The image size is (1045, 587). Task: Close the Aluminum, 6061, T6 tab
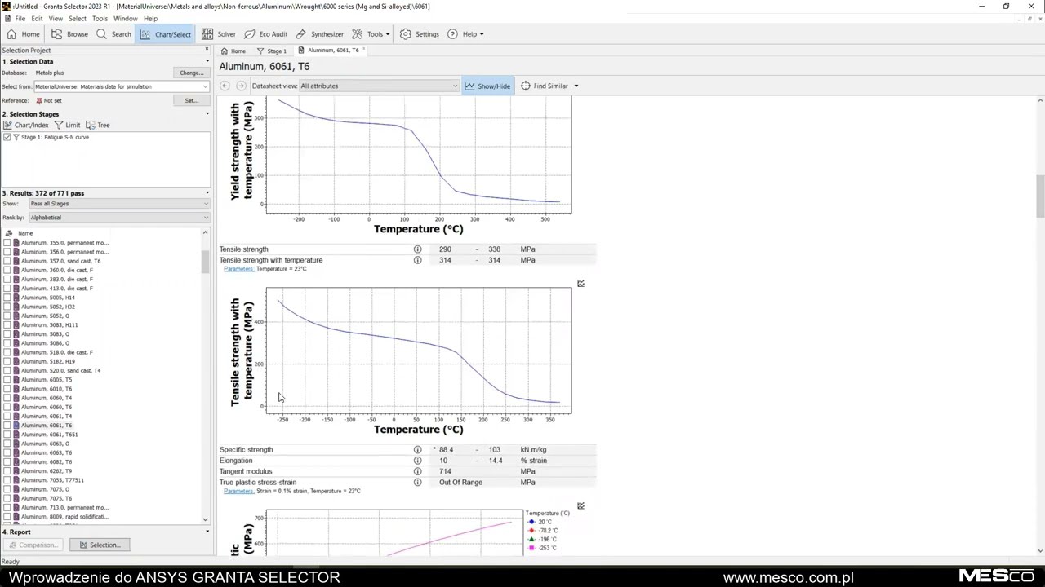point(364,51)
